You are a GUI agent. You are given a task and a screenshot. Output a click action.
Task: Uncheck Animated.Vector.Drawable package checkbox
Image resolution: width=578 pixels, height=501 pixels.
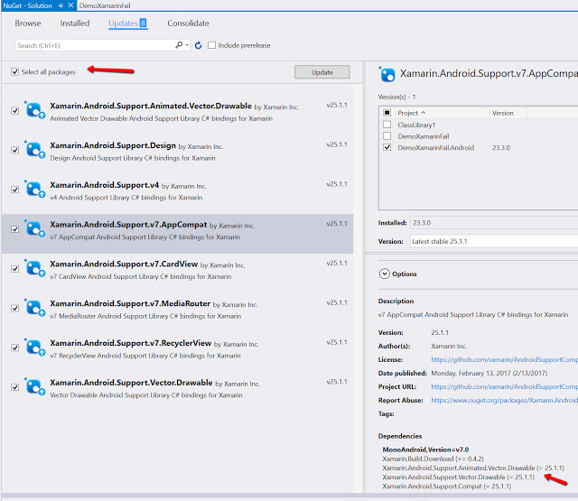pyautogui.click(x=14, y=110)
